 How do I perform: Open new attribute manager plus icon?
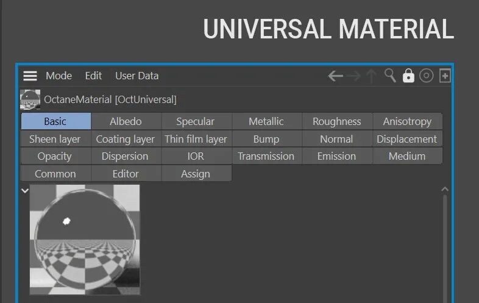(x=445, y=76)
